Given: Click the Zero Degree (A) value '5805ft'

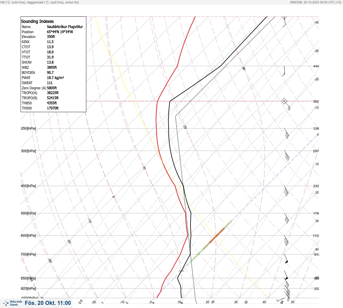Looking at the screenshot, I should [x=52, y=88].
